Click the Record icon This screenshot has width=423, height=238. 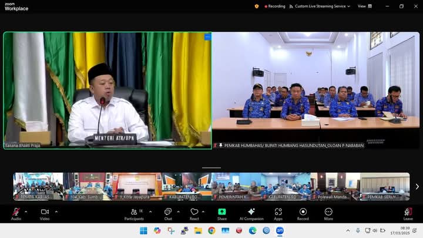(x=303, y=212)
